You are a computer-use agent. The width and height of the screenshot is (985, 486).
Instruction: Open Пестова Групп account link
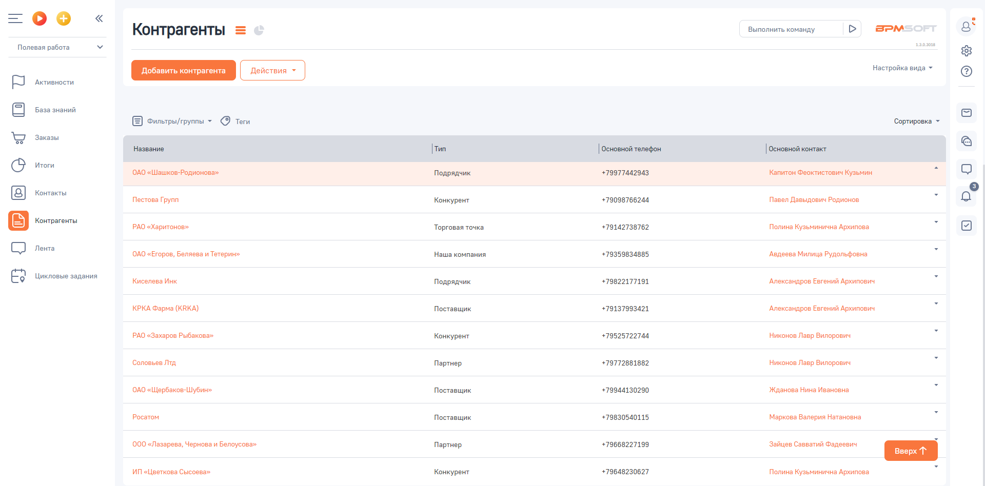[155, 199]
